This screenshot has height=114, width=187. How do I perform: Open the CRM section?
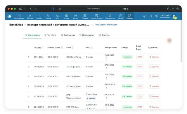tap(57, 16)
